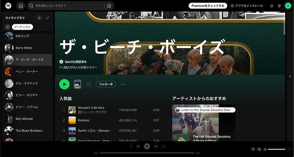Open B.B.キング in library

27,36
